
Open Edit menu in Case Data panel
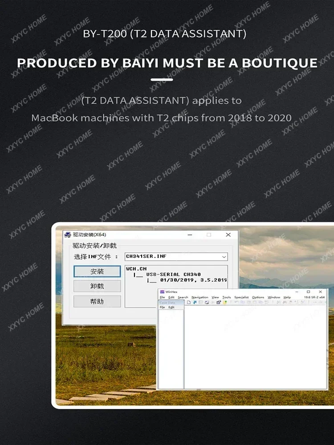click(171, 307)
